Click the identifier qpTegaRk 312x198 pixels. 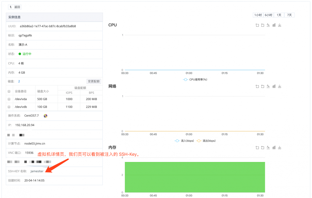tap(25, 35)
